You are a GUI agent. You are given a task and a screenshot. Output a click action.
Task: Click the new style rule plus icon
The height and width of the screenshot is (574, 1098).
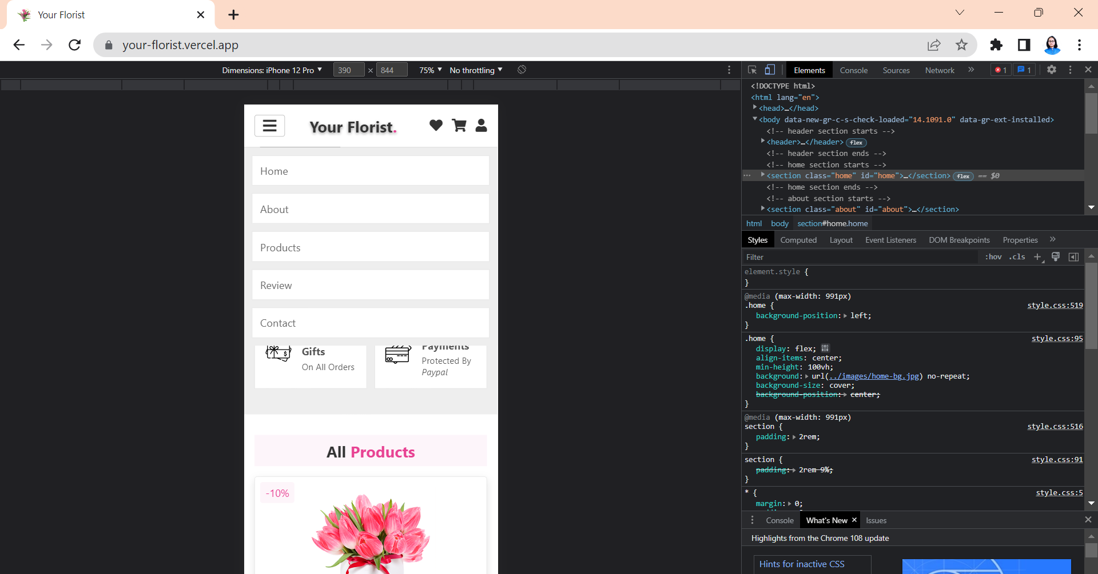tap(1039, 257)
